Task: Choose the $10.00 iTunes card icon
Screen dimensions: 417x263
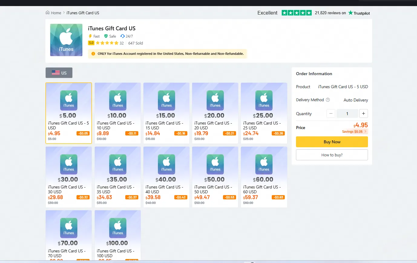Action: coord(118,100)
